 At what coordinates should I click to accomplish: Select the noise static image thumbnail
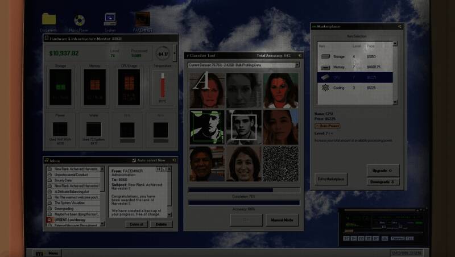281,164
